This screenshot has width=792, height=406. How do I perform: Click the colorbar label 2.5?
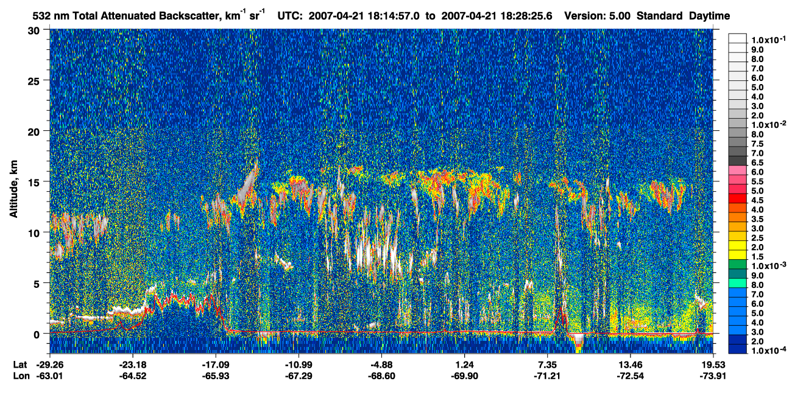point(757,239)
